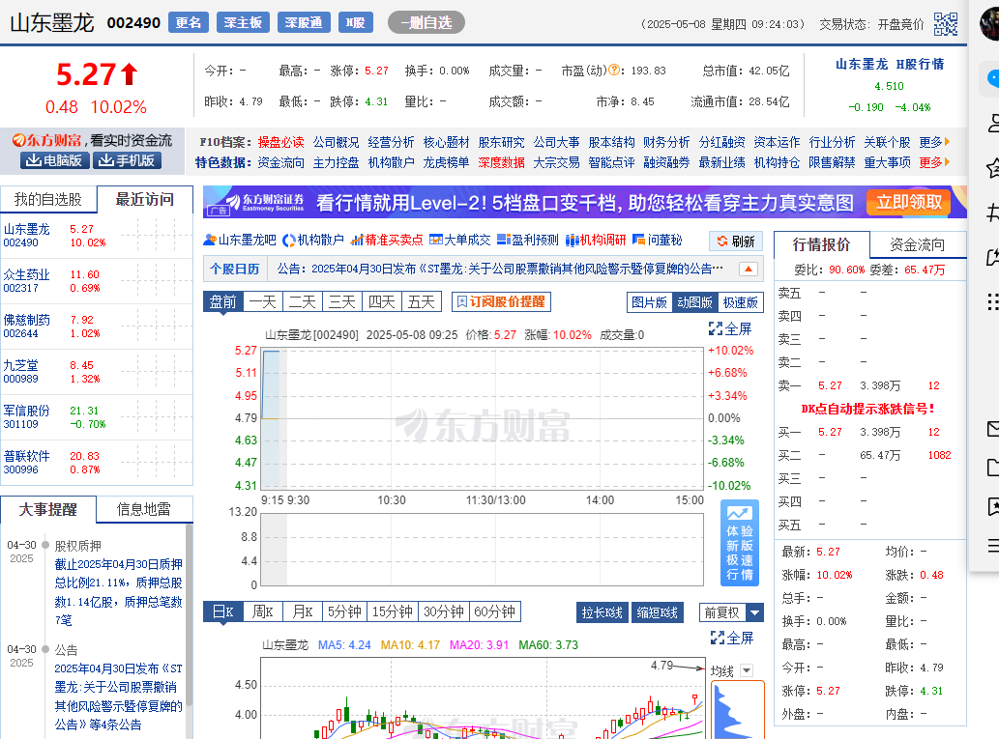The width and height of the screenshot is (999, 739).
Task: Click 订阅股价提醒 bell button
Action: [x=501, y=301]
